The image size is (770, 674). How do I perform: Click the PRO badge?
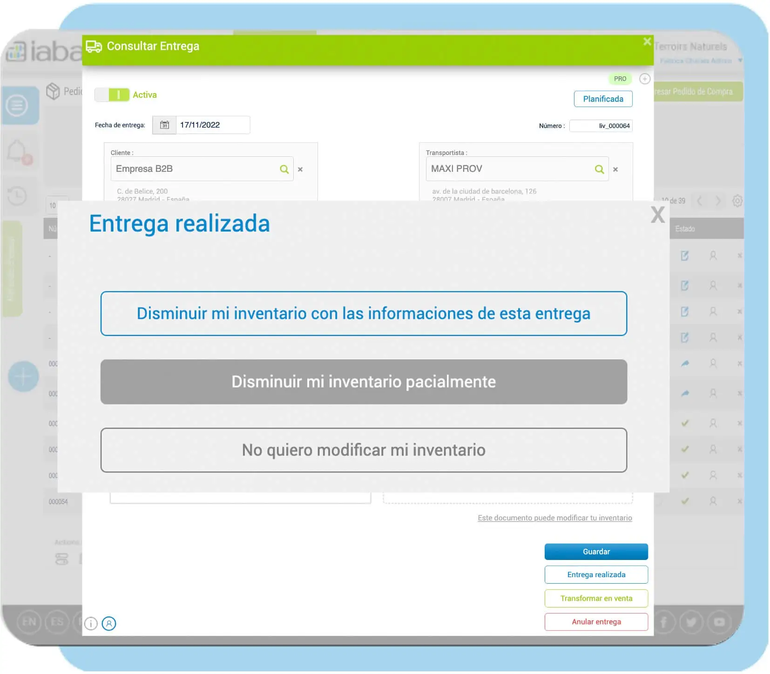[620, 79]
